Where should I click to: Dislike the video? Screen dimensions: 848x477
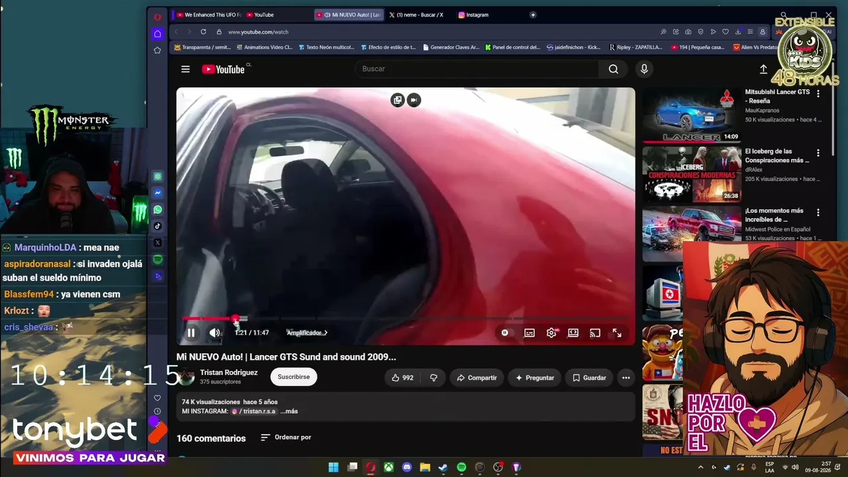(433, 378)
